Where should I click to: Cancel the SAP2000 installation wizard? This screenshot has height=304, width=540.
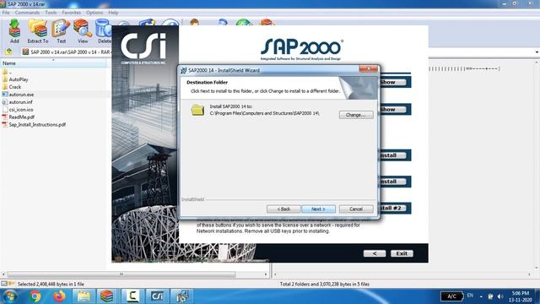click(356, 209)
